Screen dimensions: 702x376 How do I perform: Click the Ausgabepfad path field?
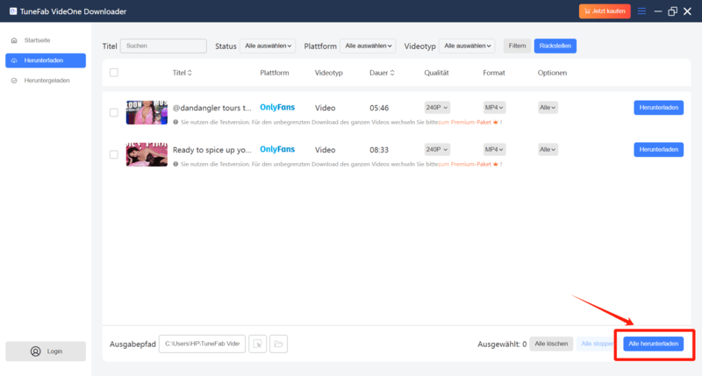pos(202,344)
